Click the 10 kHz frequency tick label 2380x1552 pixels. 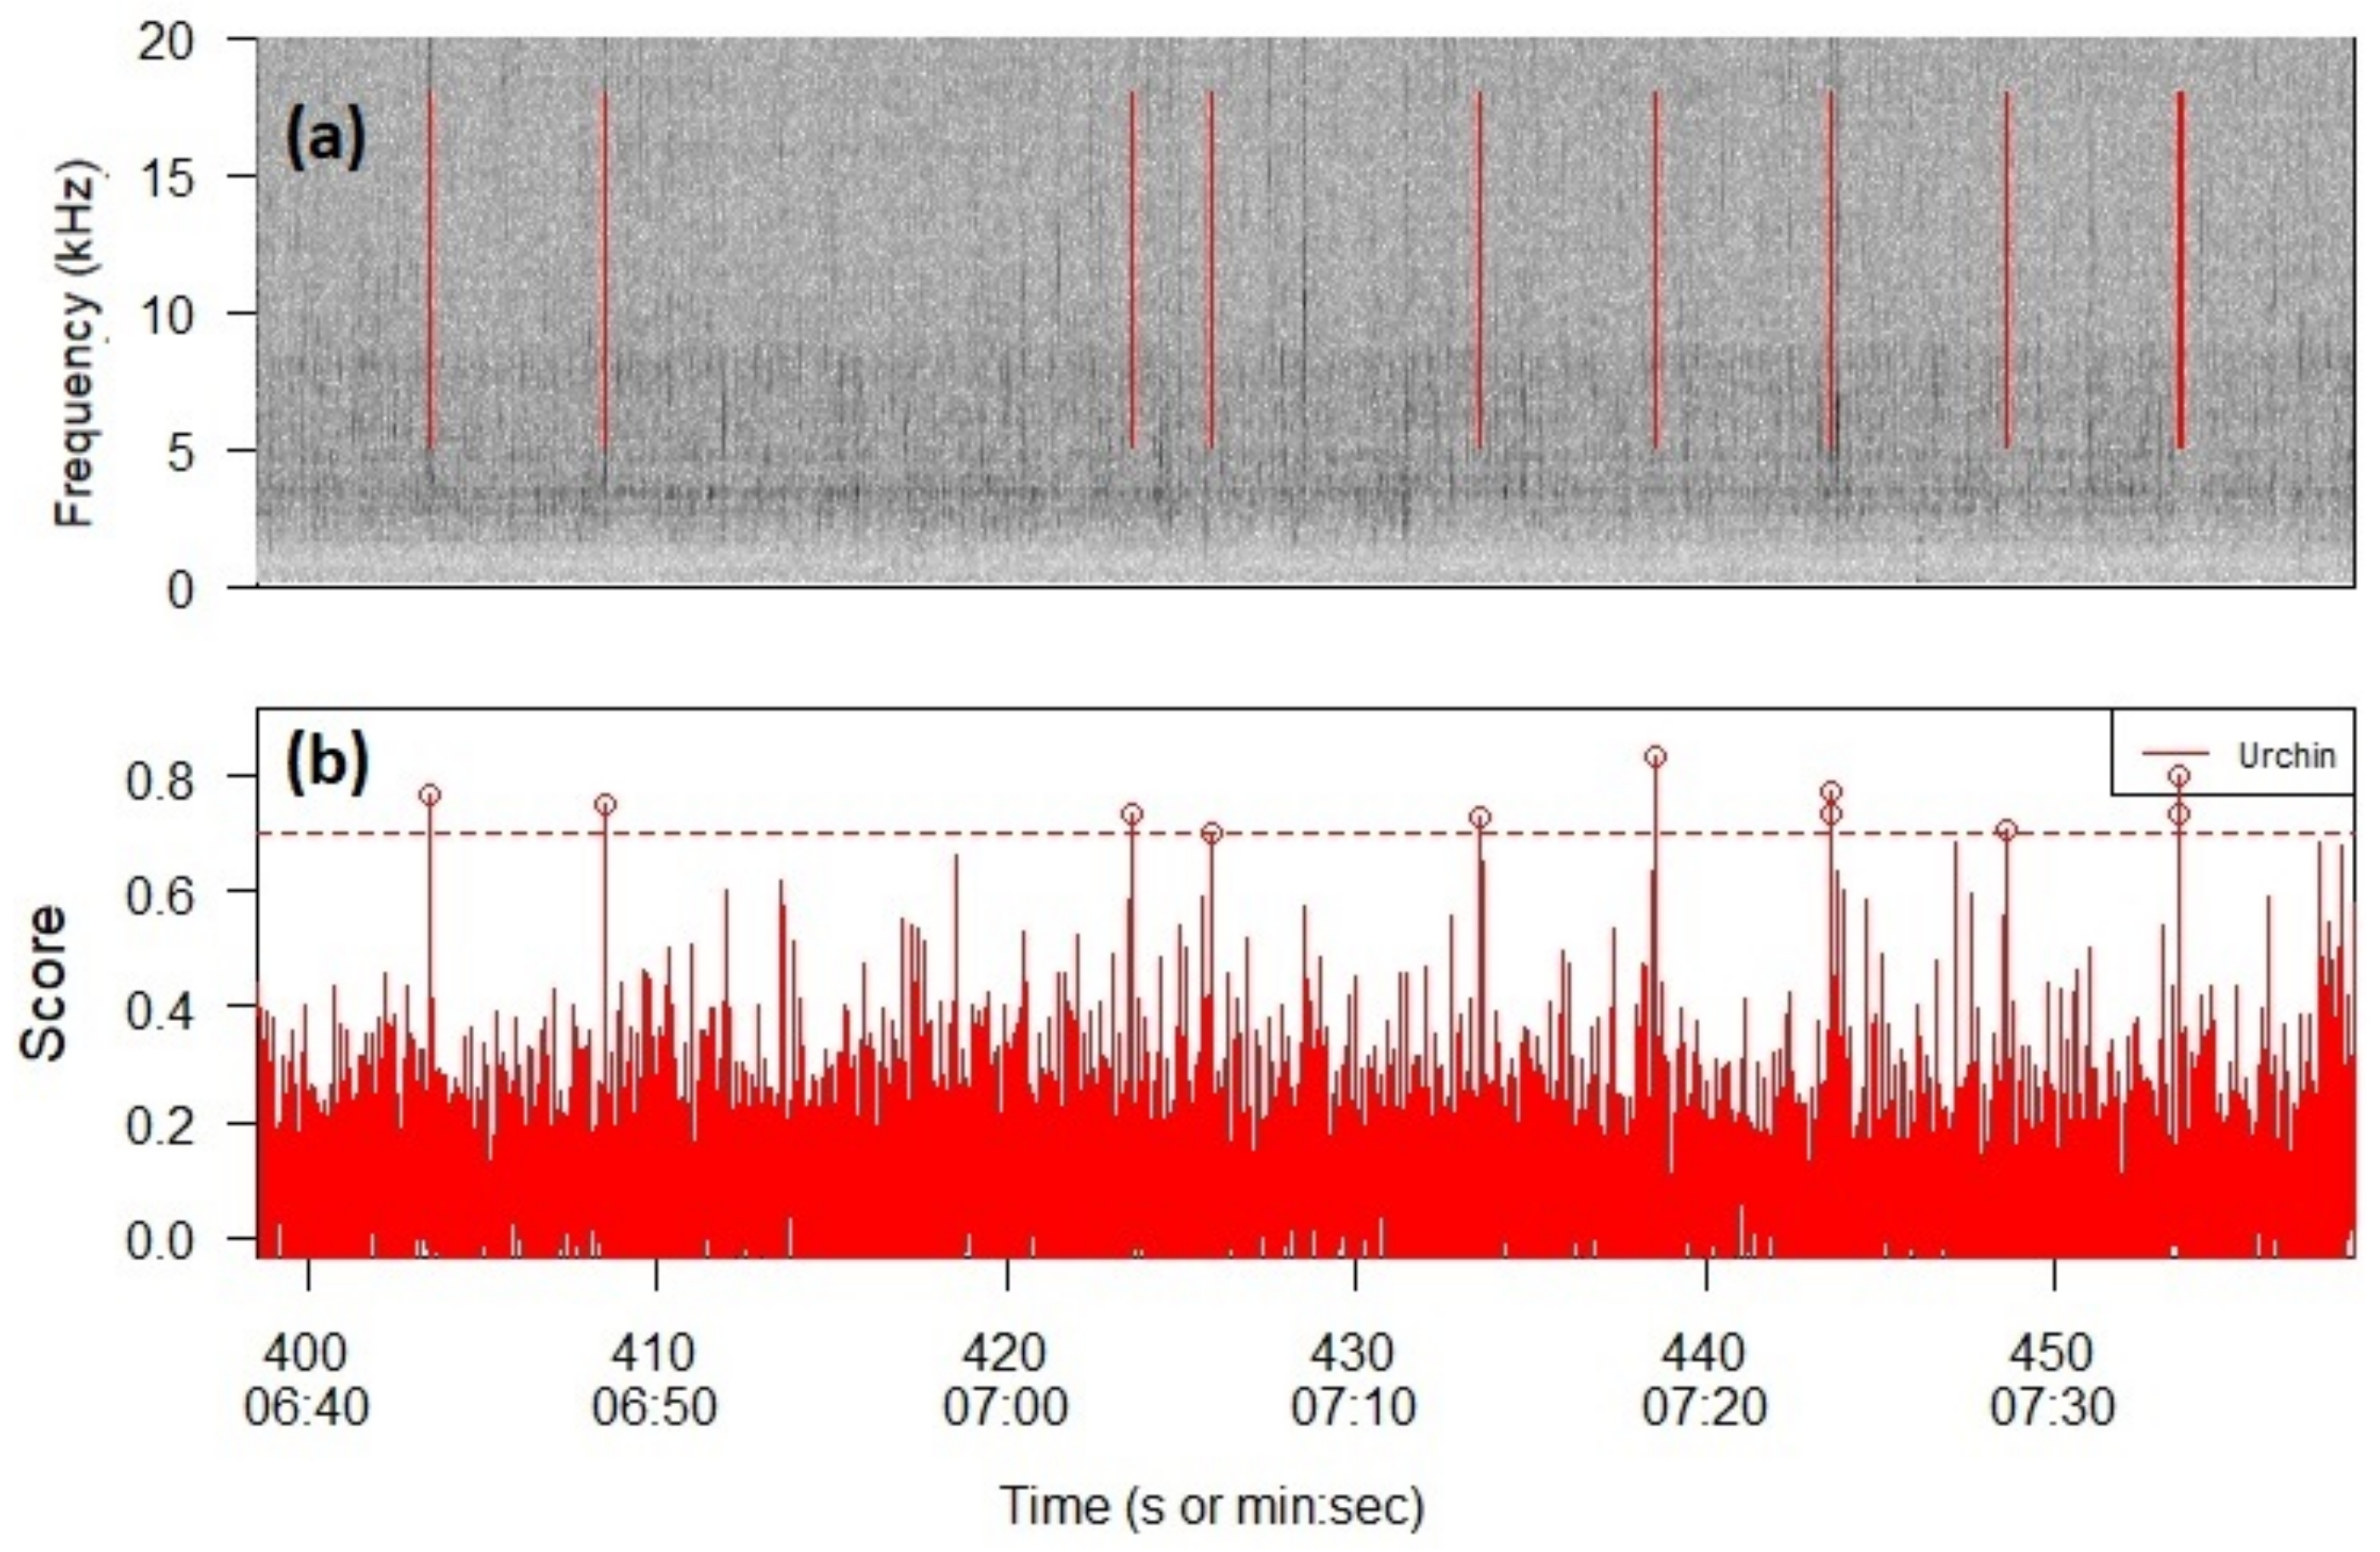165,316
